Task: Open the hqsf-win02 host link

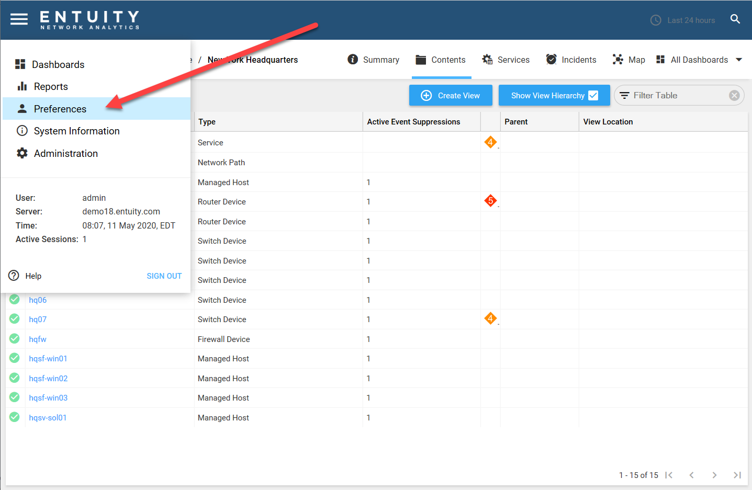Action: 48,378
